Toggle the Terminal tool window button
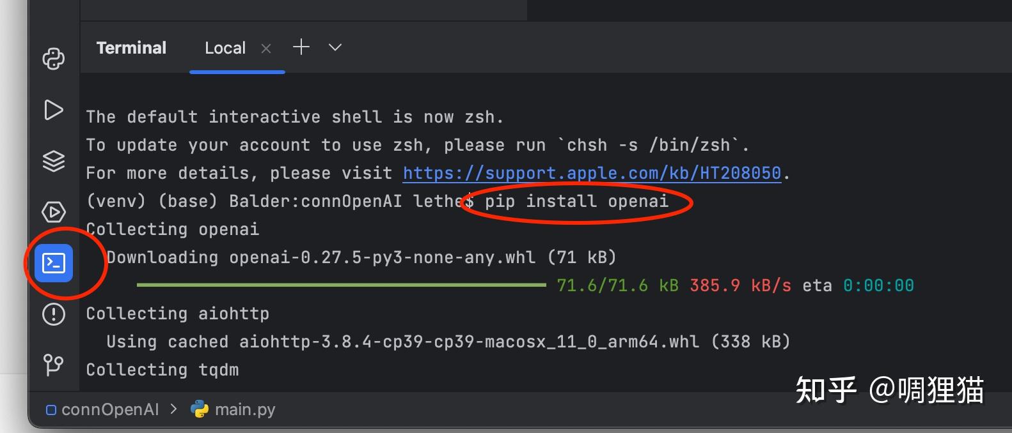Screen dimensions: 1012x433 tap(54, 263)
